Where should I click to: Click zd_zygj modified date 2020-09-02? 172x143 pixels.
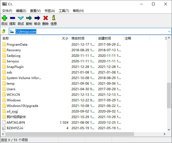click(x=83, y=111)
